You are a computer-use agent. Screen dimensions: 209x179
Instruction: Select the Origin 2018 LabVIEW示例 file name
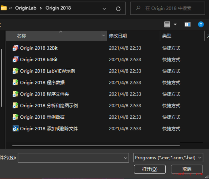coord(47,71)
